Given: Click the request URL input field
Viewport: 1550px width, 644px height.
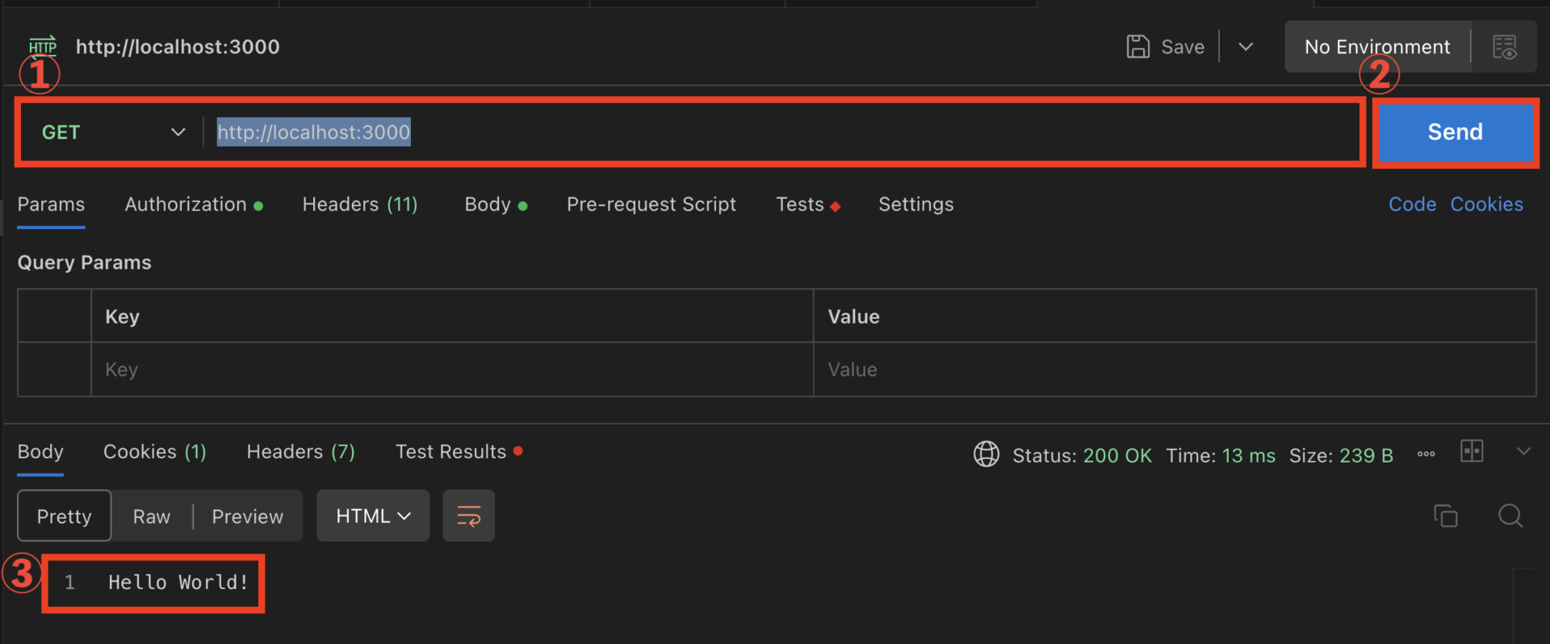Looking at the screenshot, I should point(783,132).
